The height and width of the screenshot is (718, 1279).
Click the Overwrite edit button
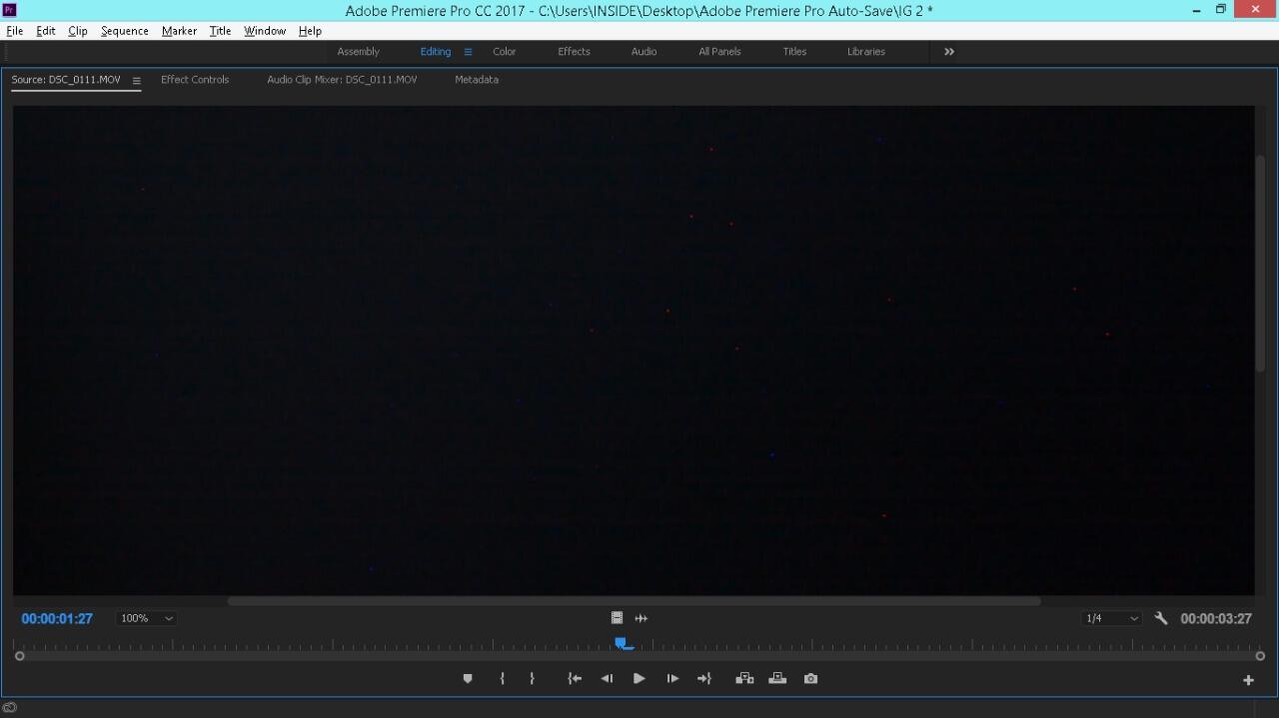pos(777,679)
